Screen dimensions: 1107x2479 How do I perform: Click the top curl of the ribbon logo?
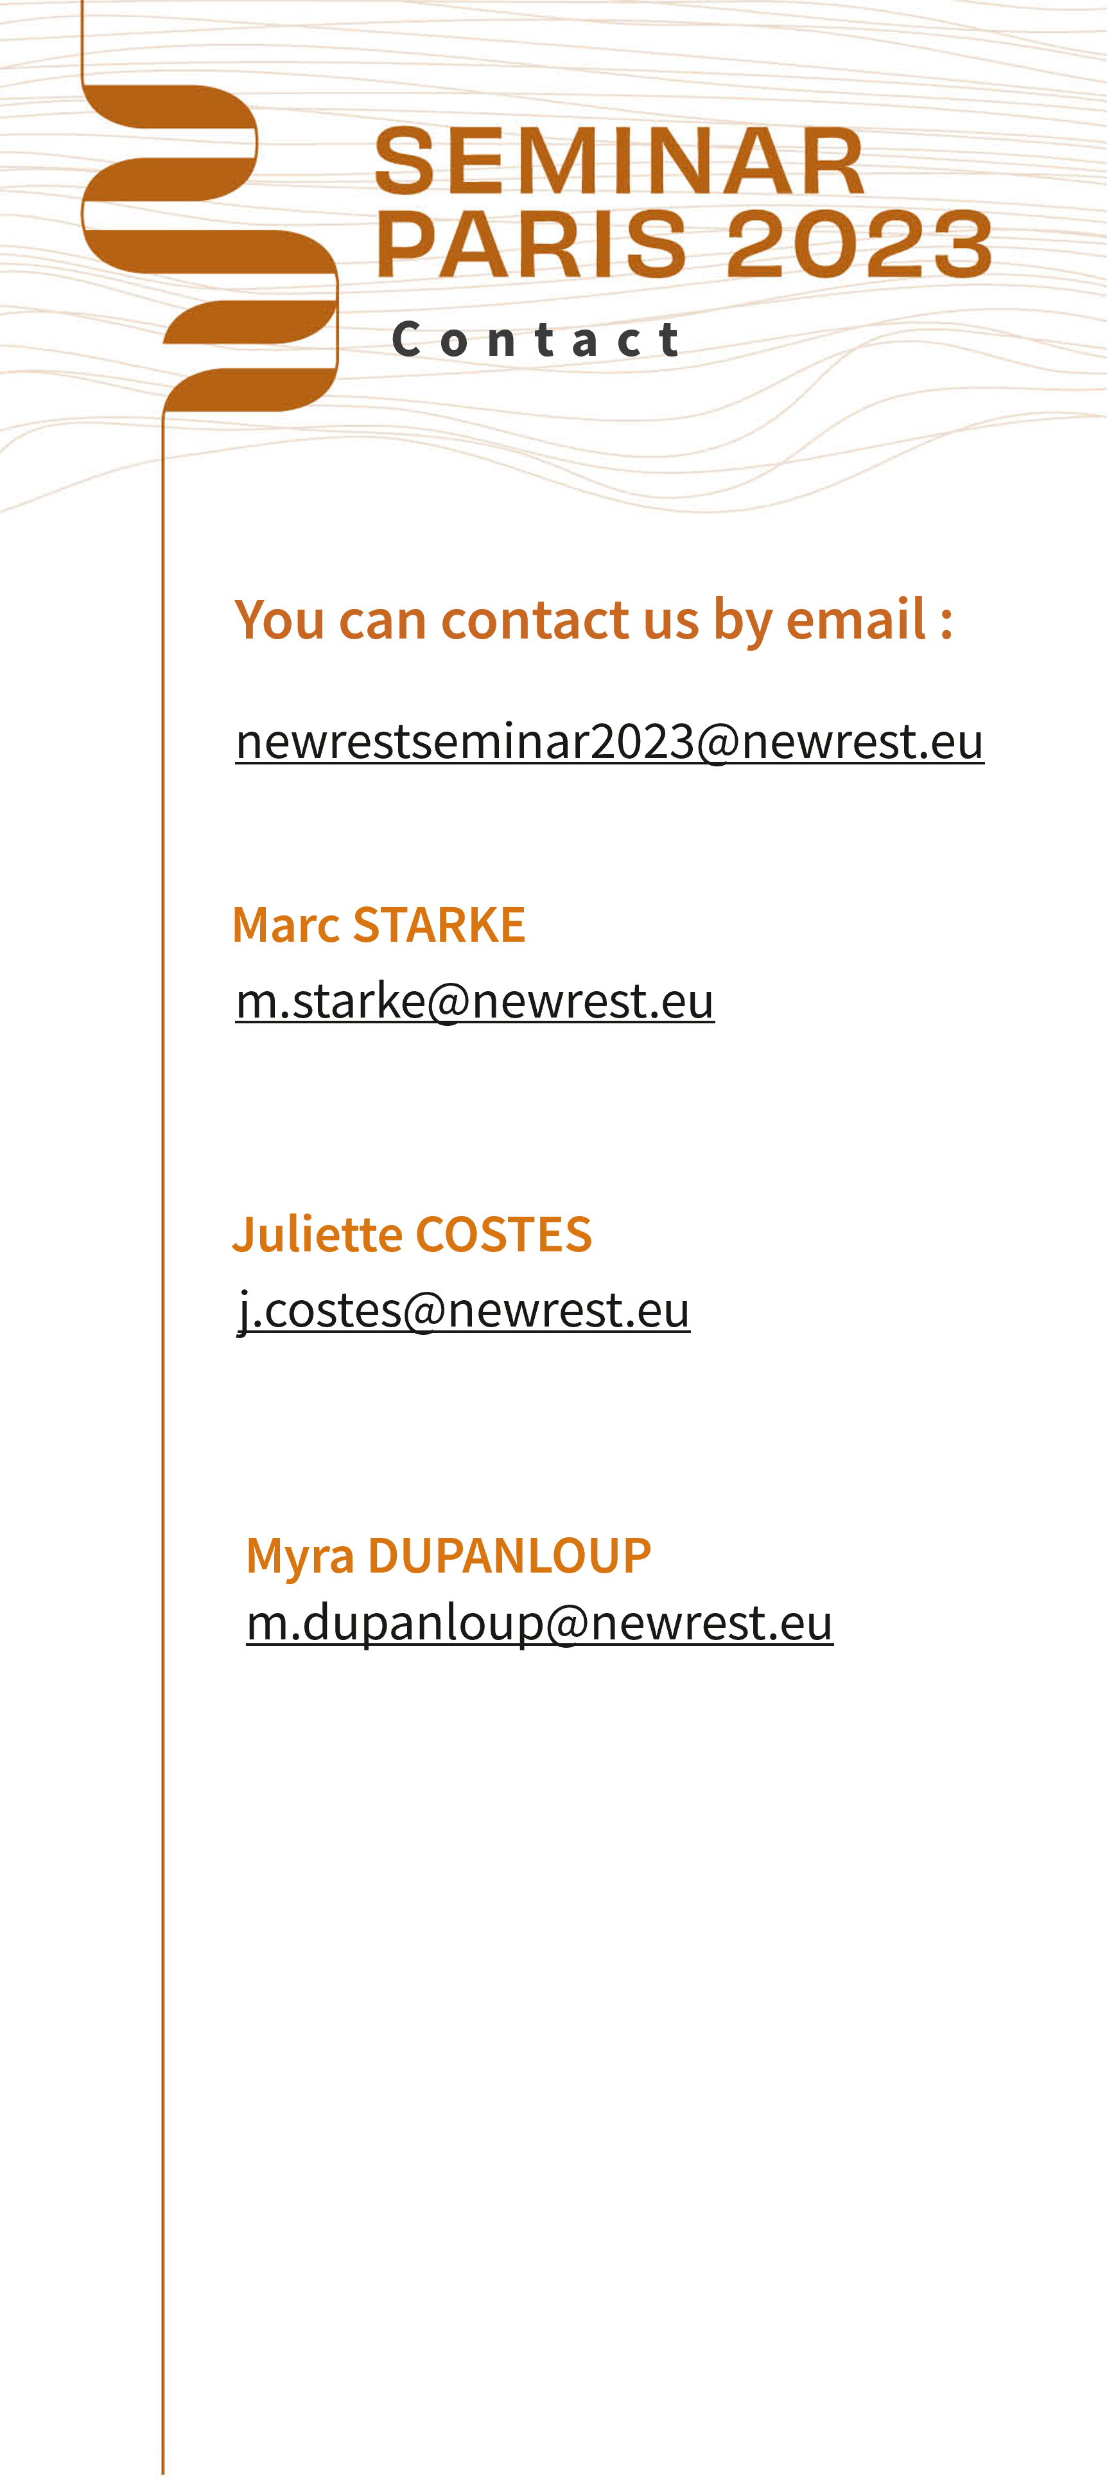tap(173, 107)
